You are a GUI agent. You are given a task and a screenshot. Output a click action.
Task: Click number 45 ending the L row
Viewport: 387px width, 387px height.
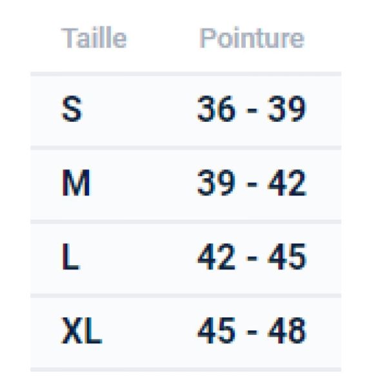pyautogui.click(x=287, y=257)
